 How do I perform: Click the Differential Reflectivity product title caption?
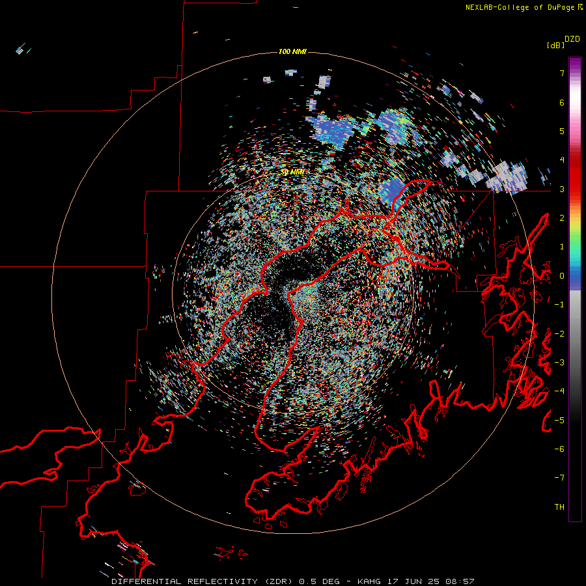(x=203, y=581)
